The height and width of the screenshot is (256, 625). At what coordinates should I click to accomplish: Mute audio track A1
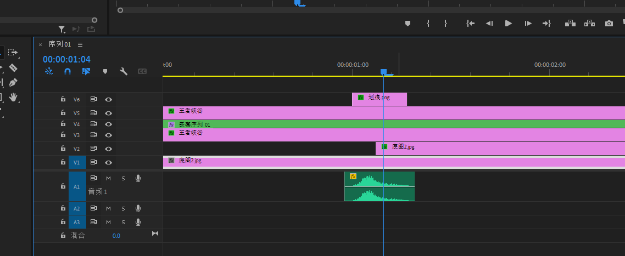(108, 178)
